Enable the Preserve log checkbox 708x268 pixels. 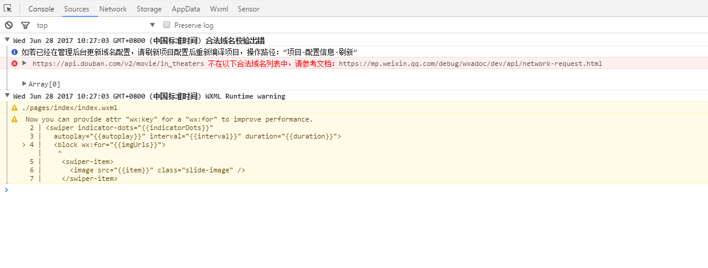pos(167,25)
